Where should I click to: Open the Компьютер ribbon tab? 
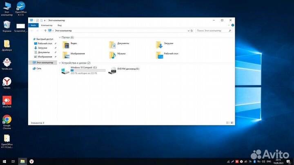point(47,25)
